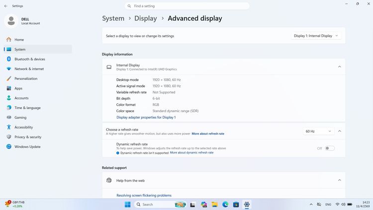The width and height of the screenshot is (373, 210).
Task: Click the Privacy & security shield icon
Action: point(9,137)
